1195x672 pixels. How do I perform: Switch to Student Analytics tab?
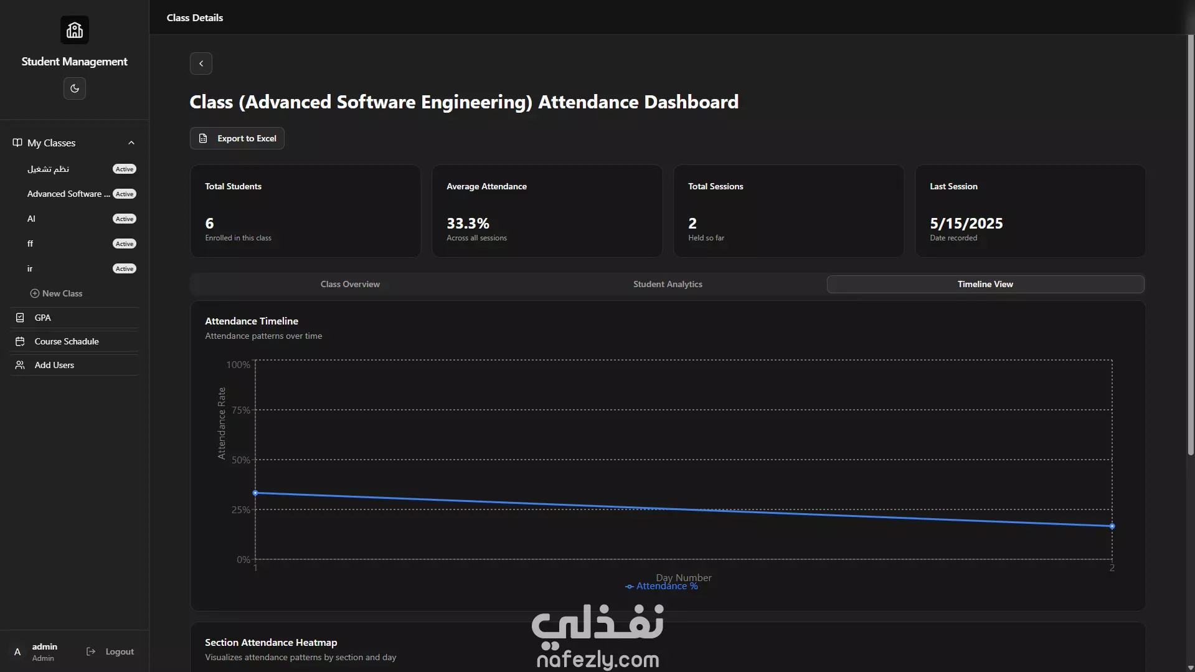pyautogui.click(x=668, y=284)
